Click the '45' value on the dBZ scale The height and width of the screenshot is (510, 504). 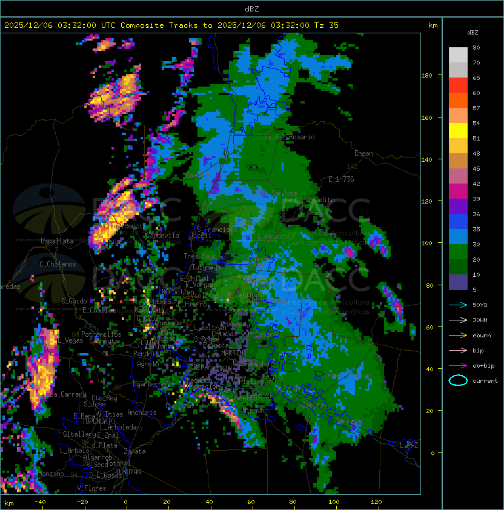pos(476,169)
